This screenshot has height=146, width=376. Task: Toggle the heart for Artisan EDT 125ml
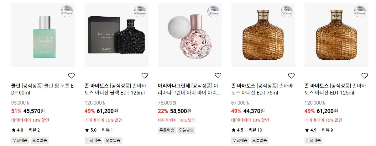[x=365, y=76]
